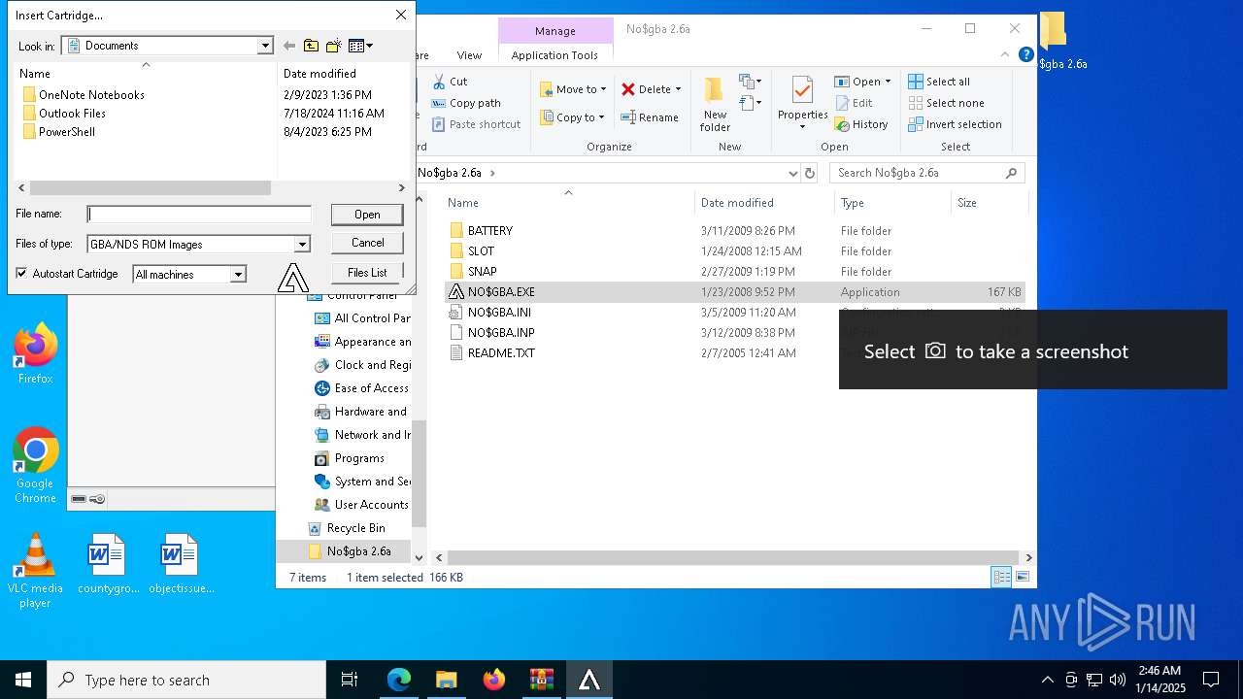Refresh the Explorer folder view
Viewport: 1243px width, 699px height.
click(x=810, y=173)
